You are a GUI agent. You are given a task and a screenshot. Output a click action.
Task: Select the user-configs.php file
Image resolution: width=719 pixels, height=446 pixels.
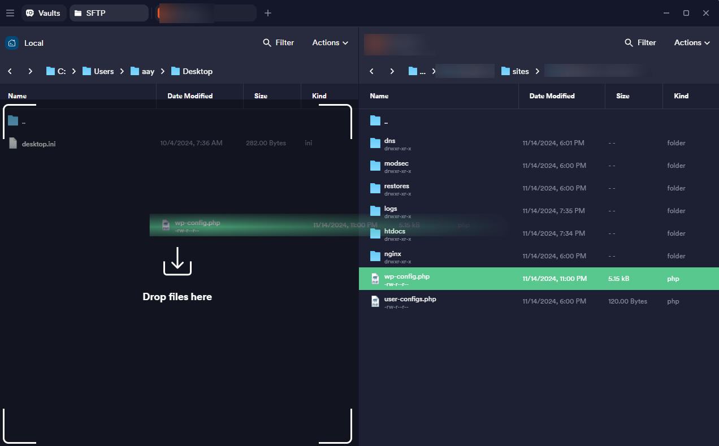410,299
